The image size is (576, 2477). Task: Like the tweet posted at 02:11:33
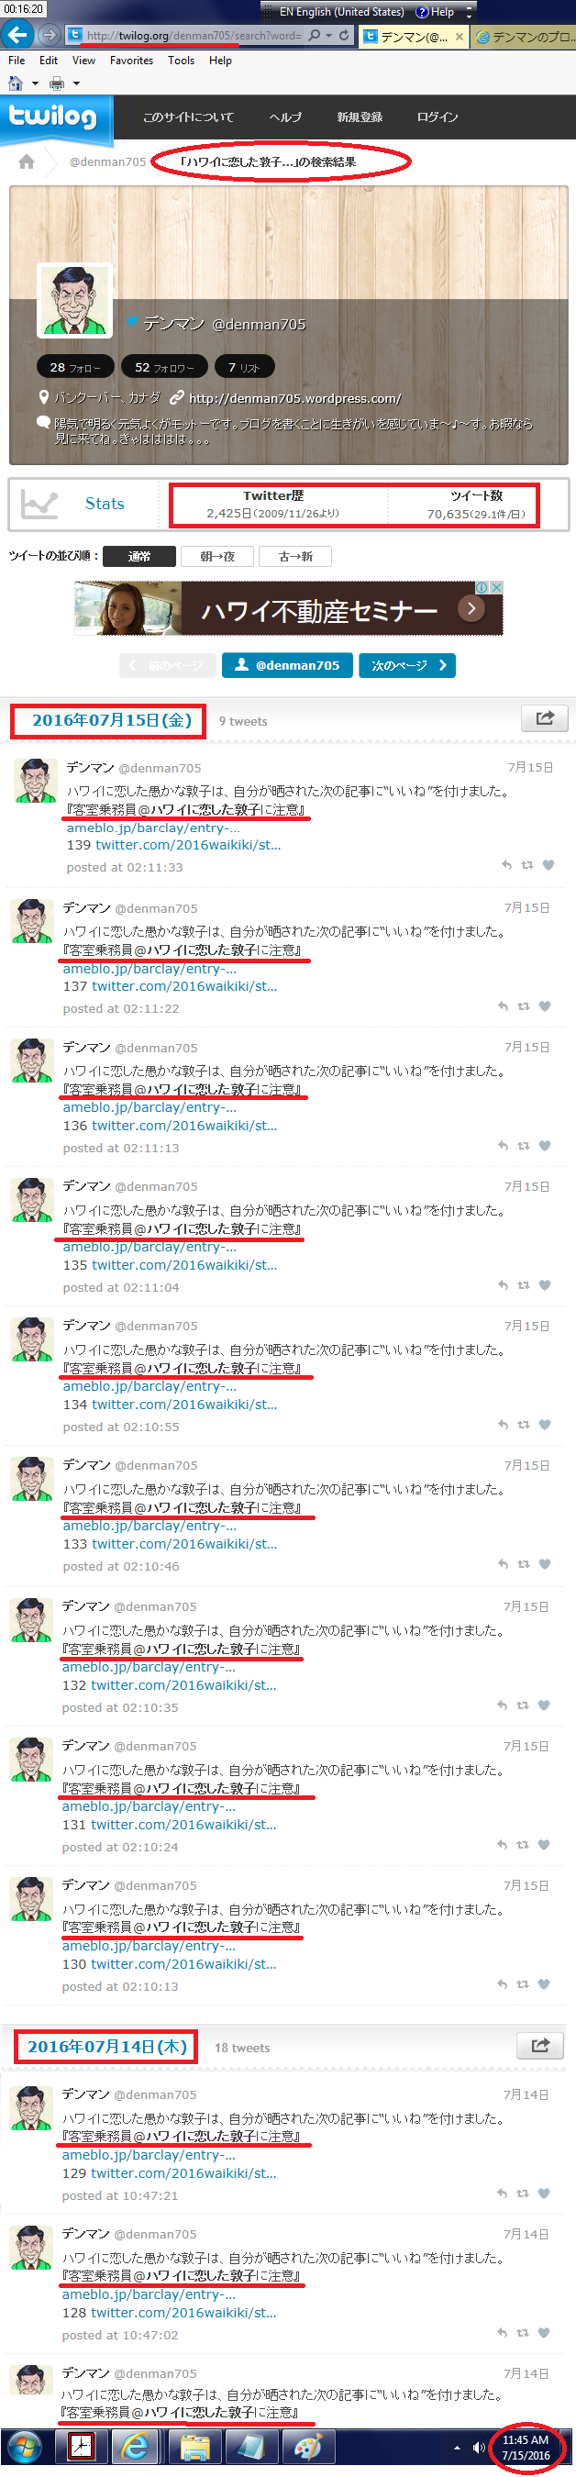[548, 864]
